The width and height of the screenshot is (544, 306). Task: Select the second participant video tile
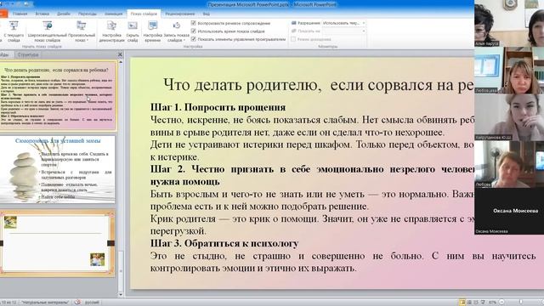(509, 70)
